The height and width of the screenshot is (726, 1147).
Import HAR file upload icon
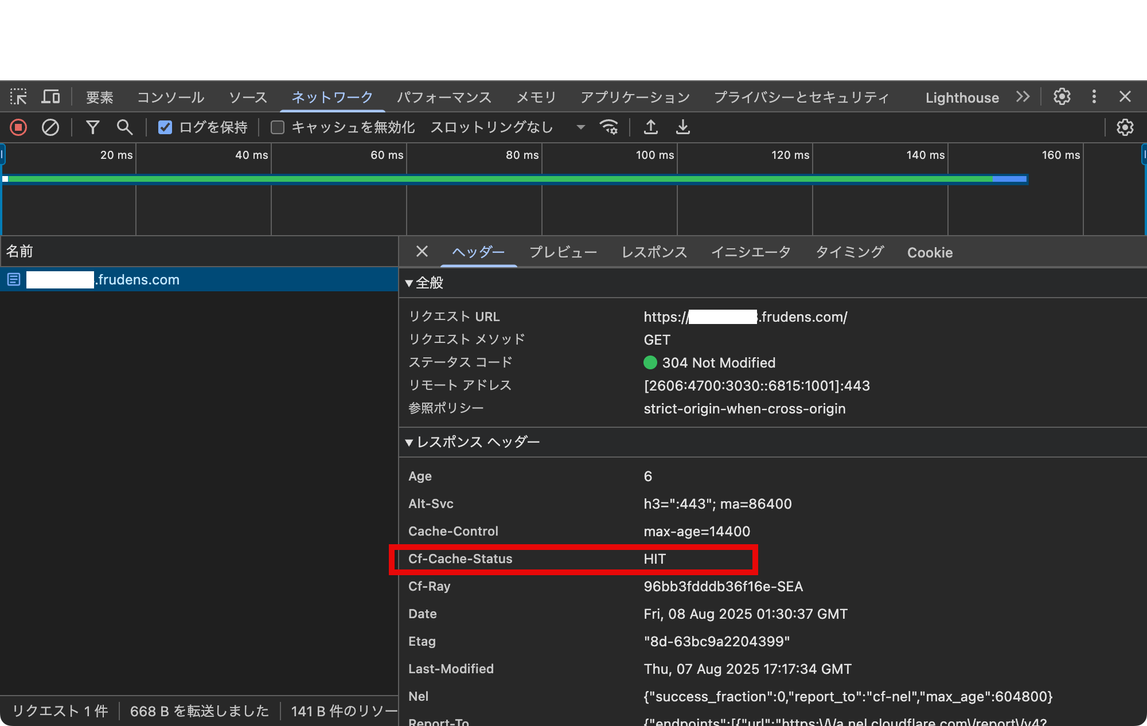coord(651,127)
